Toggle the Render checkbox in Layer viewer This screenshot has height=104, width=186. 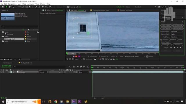pyautogui.click(x=147, y=57)
